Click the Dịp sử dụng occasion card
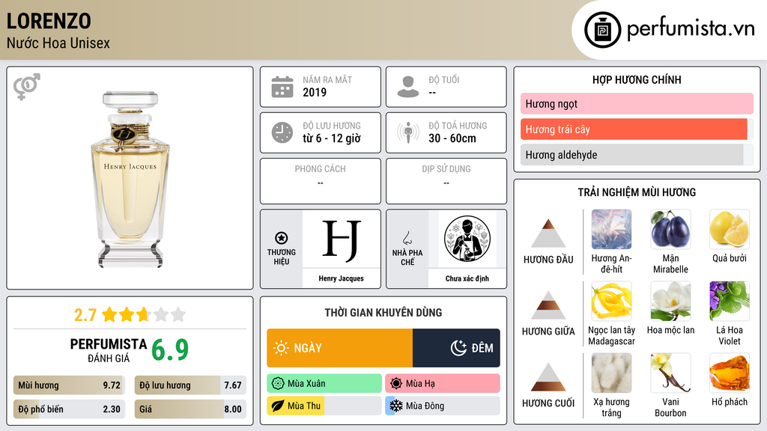This screenshot has width=767, height=431. (446, 181)
